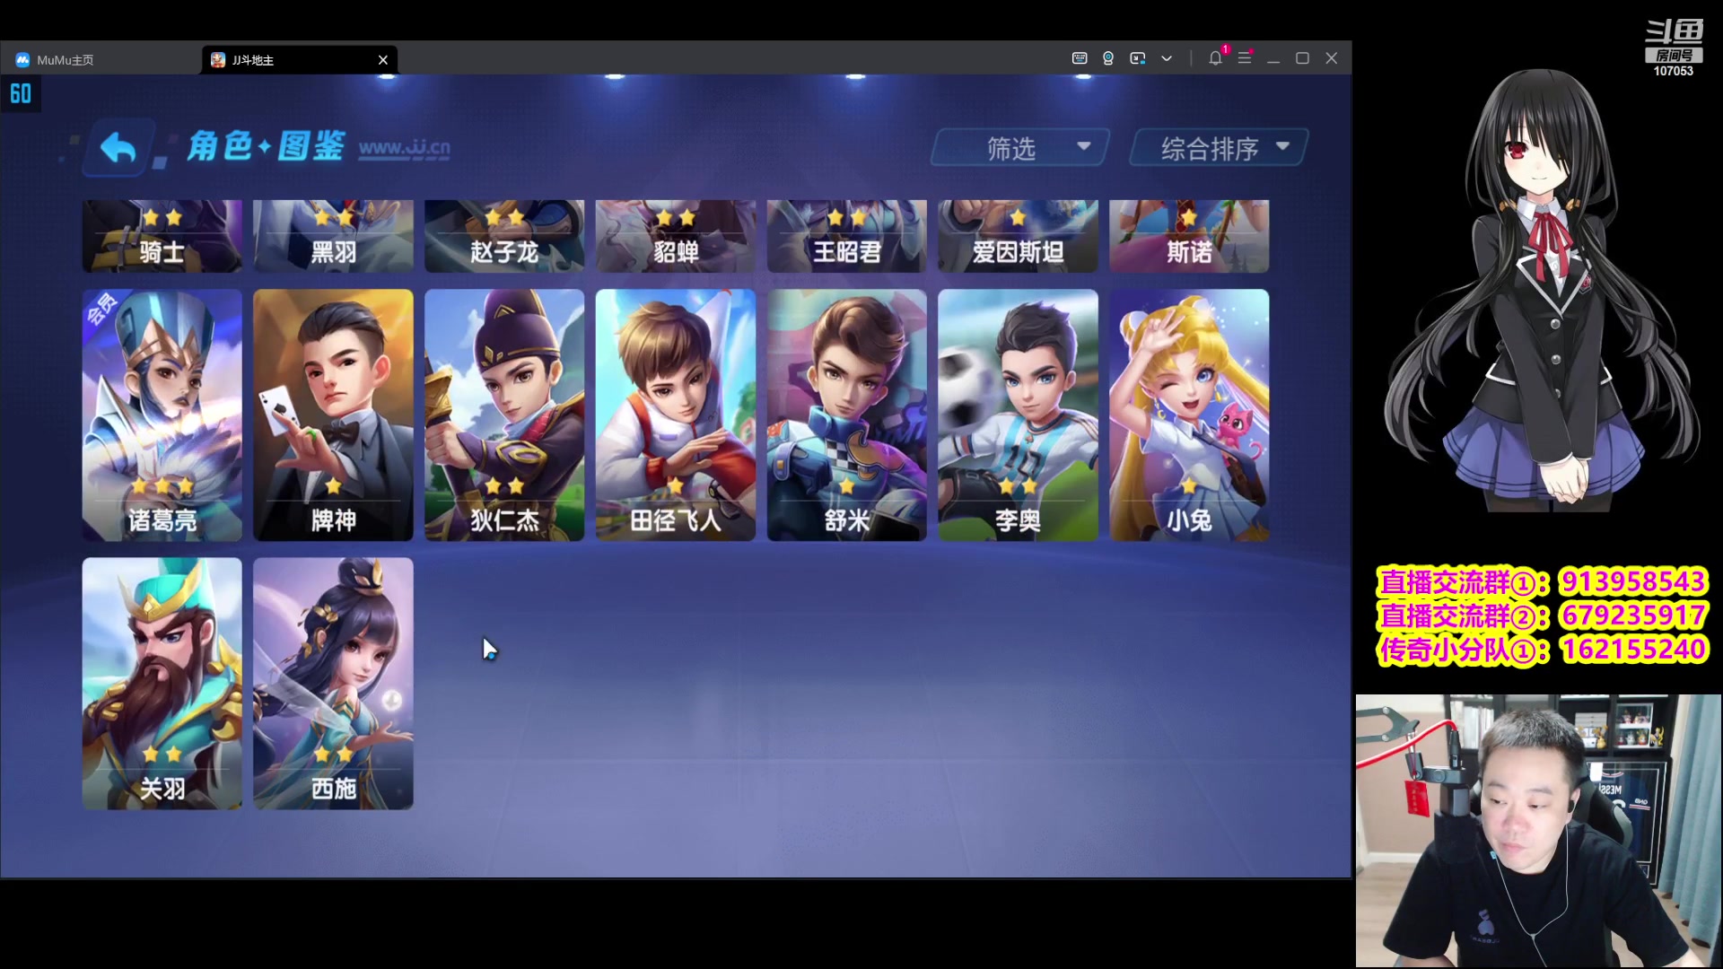
Task: Open the 骑士 character card
Action: point(162,236)
